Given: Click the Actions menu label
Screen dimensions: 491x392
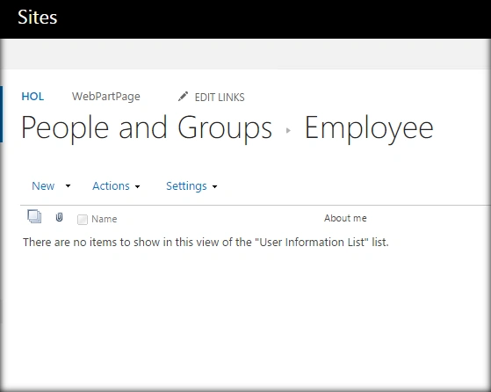Looking at the screenshot, I should point(111,186).
